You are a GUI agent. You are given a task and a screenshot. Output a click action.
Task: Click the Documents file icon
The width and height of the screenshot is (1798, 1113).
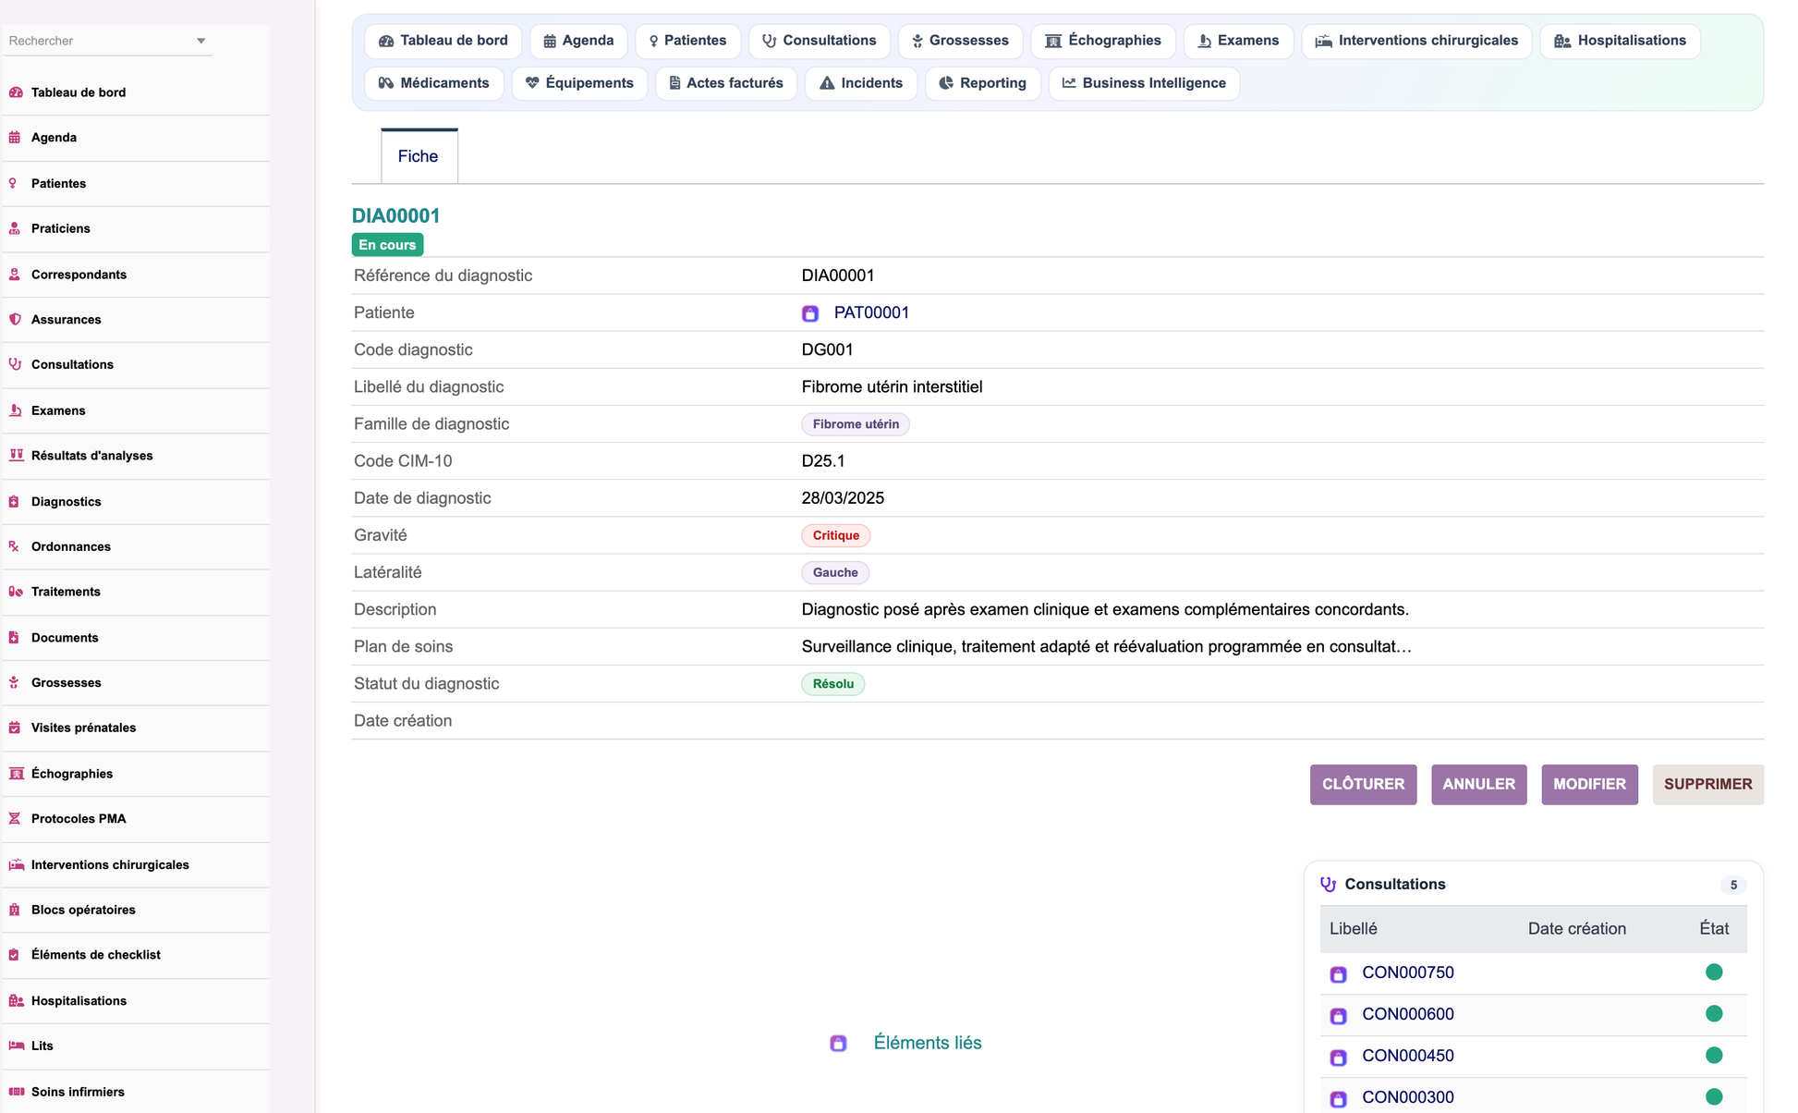click(x=14, y=638)
